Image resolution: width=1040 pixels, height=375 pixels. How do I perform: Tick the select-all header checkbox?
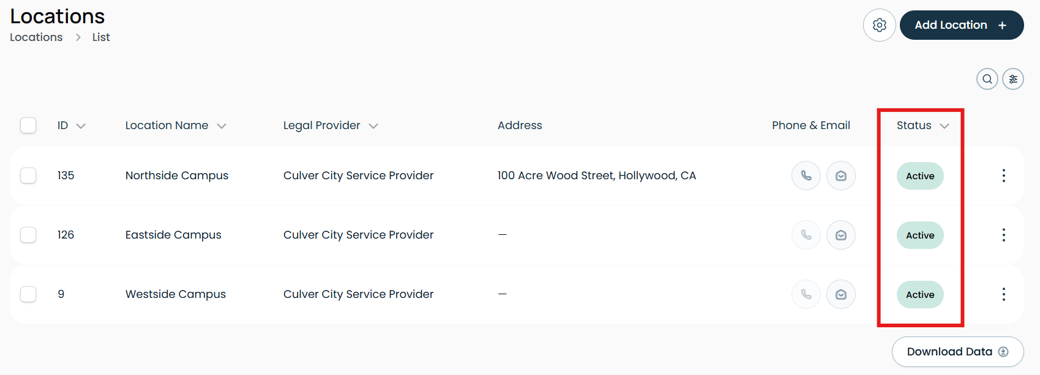[x=28, y=125]
